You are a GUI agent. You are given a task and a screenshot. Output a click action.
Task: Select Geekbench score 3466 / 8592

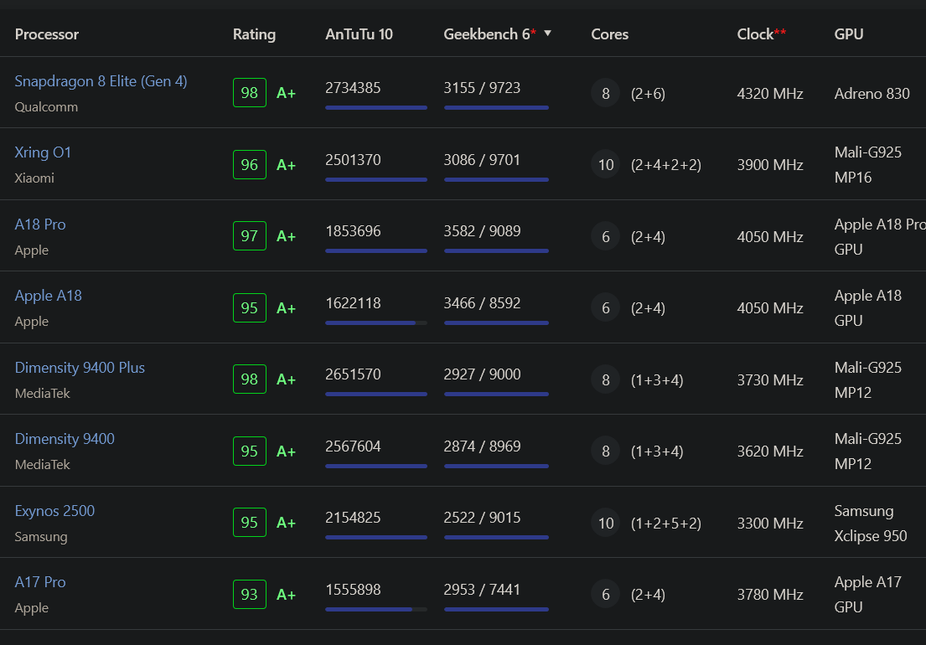482,303
